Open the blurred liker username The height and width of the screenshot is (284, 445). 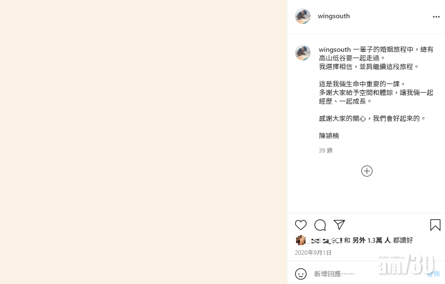click(x=325, y=241)
